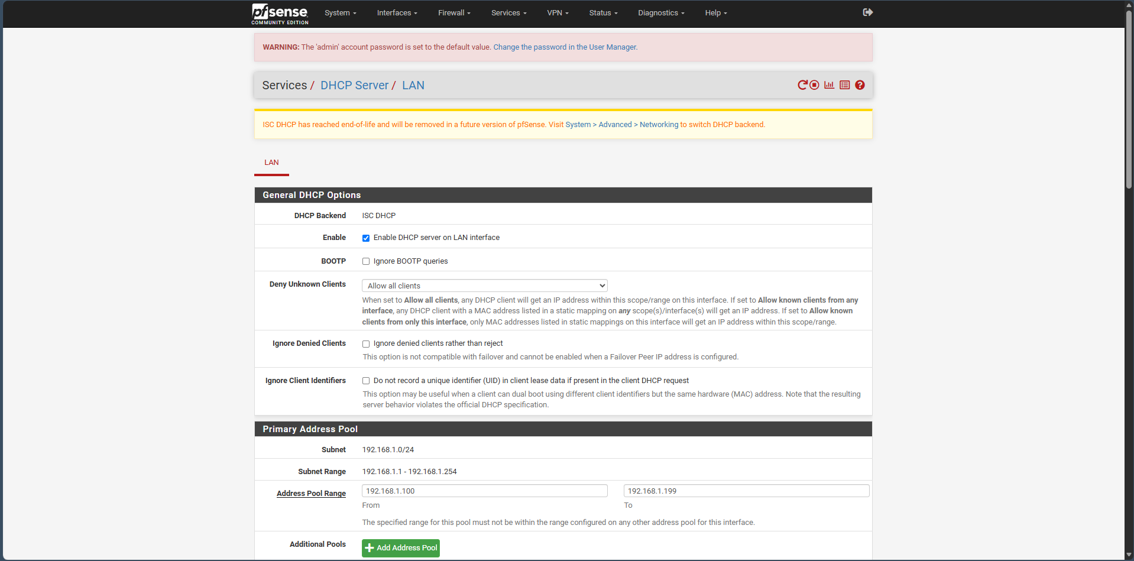
Task: Open the Interfaces menu
Action: point(397,13)
